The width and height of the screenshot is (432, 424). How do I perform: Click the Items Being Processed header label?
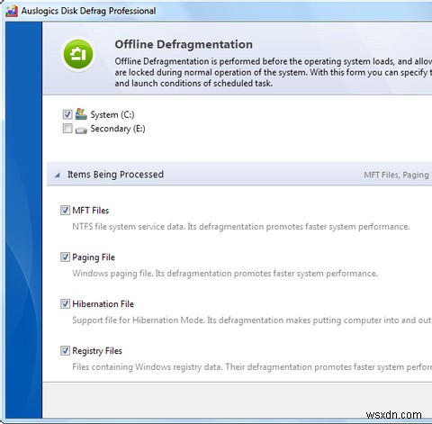[115, 175]
